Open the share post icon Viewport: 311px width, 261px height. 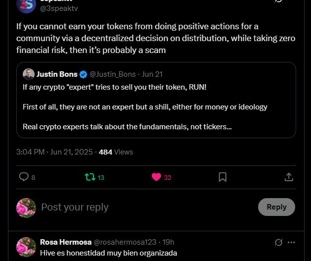pyautogui.click(x=289, y=177)
